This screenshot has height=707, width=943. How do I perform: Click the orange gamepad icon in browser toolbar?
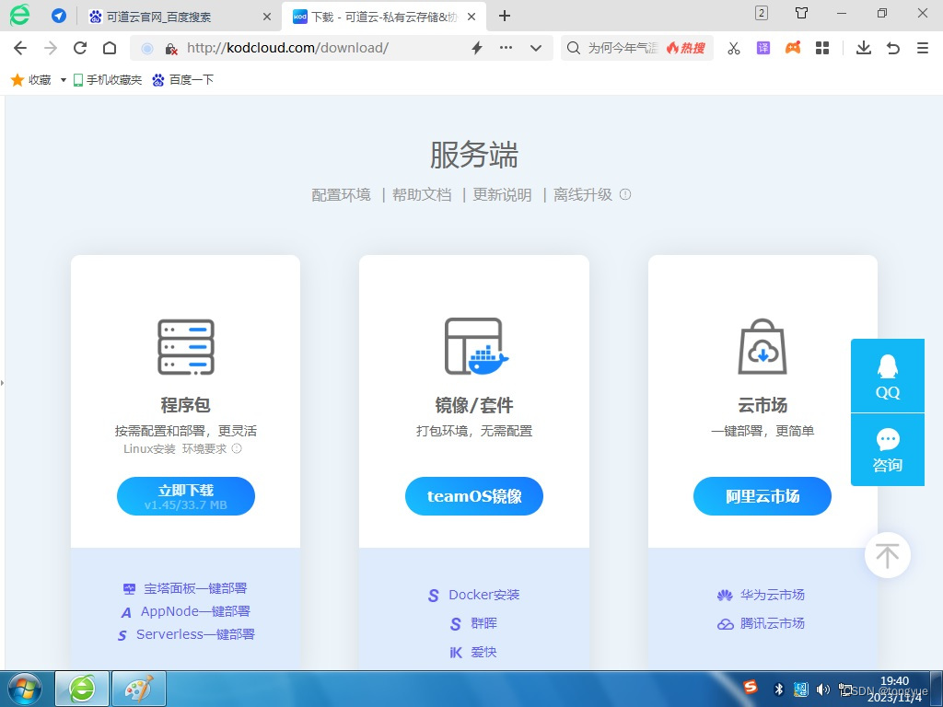[792, 47]
